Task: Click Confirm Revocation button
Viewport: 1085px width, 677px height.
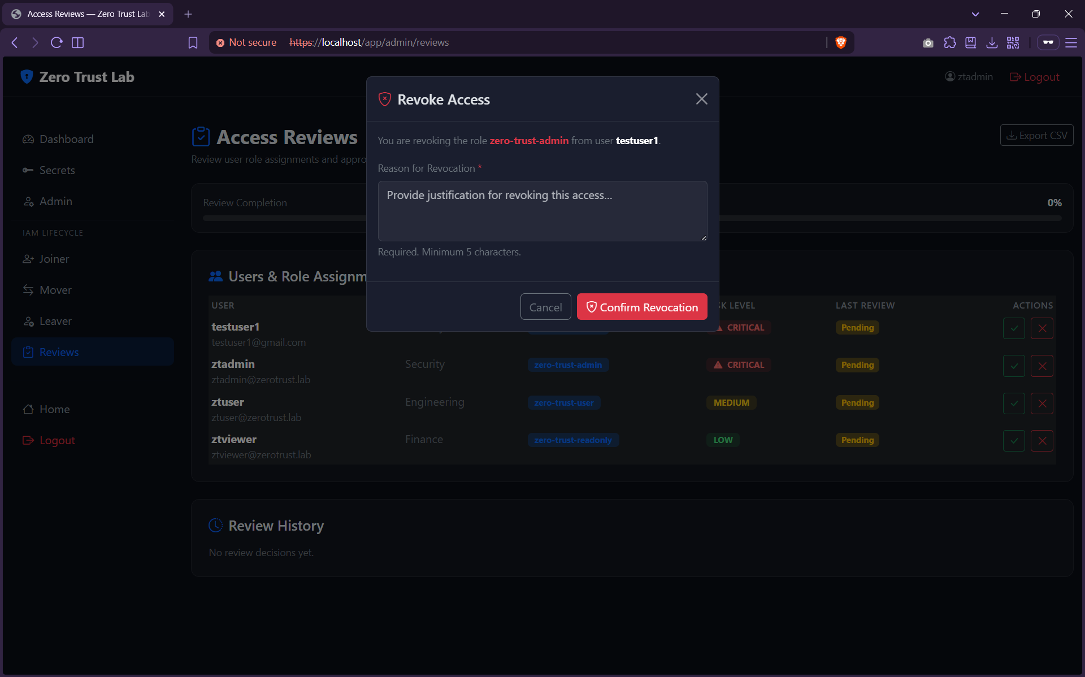Action: [x=641, y=307]
